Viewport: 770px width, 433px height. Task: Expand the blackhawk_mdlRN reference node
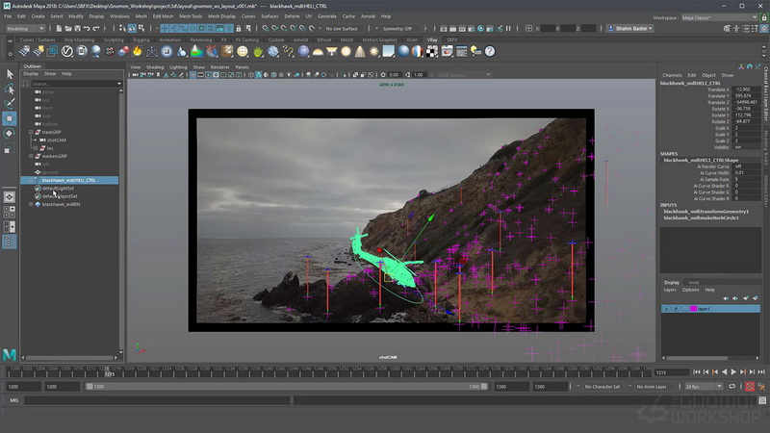(31, 204)
